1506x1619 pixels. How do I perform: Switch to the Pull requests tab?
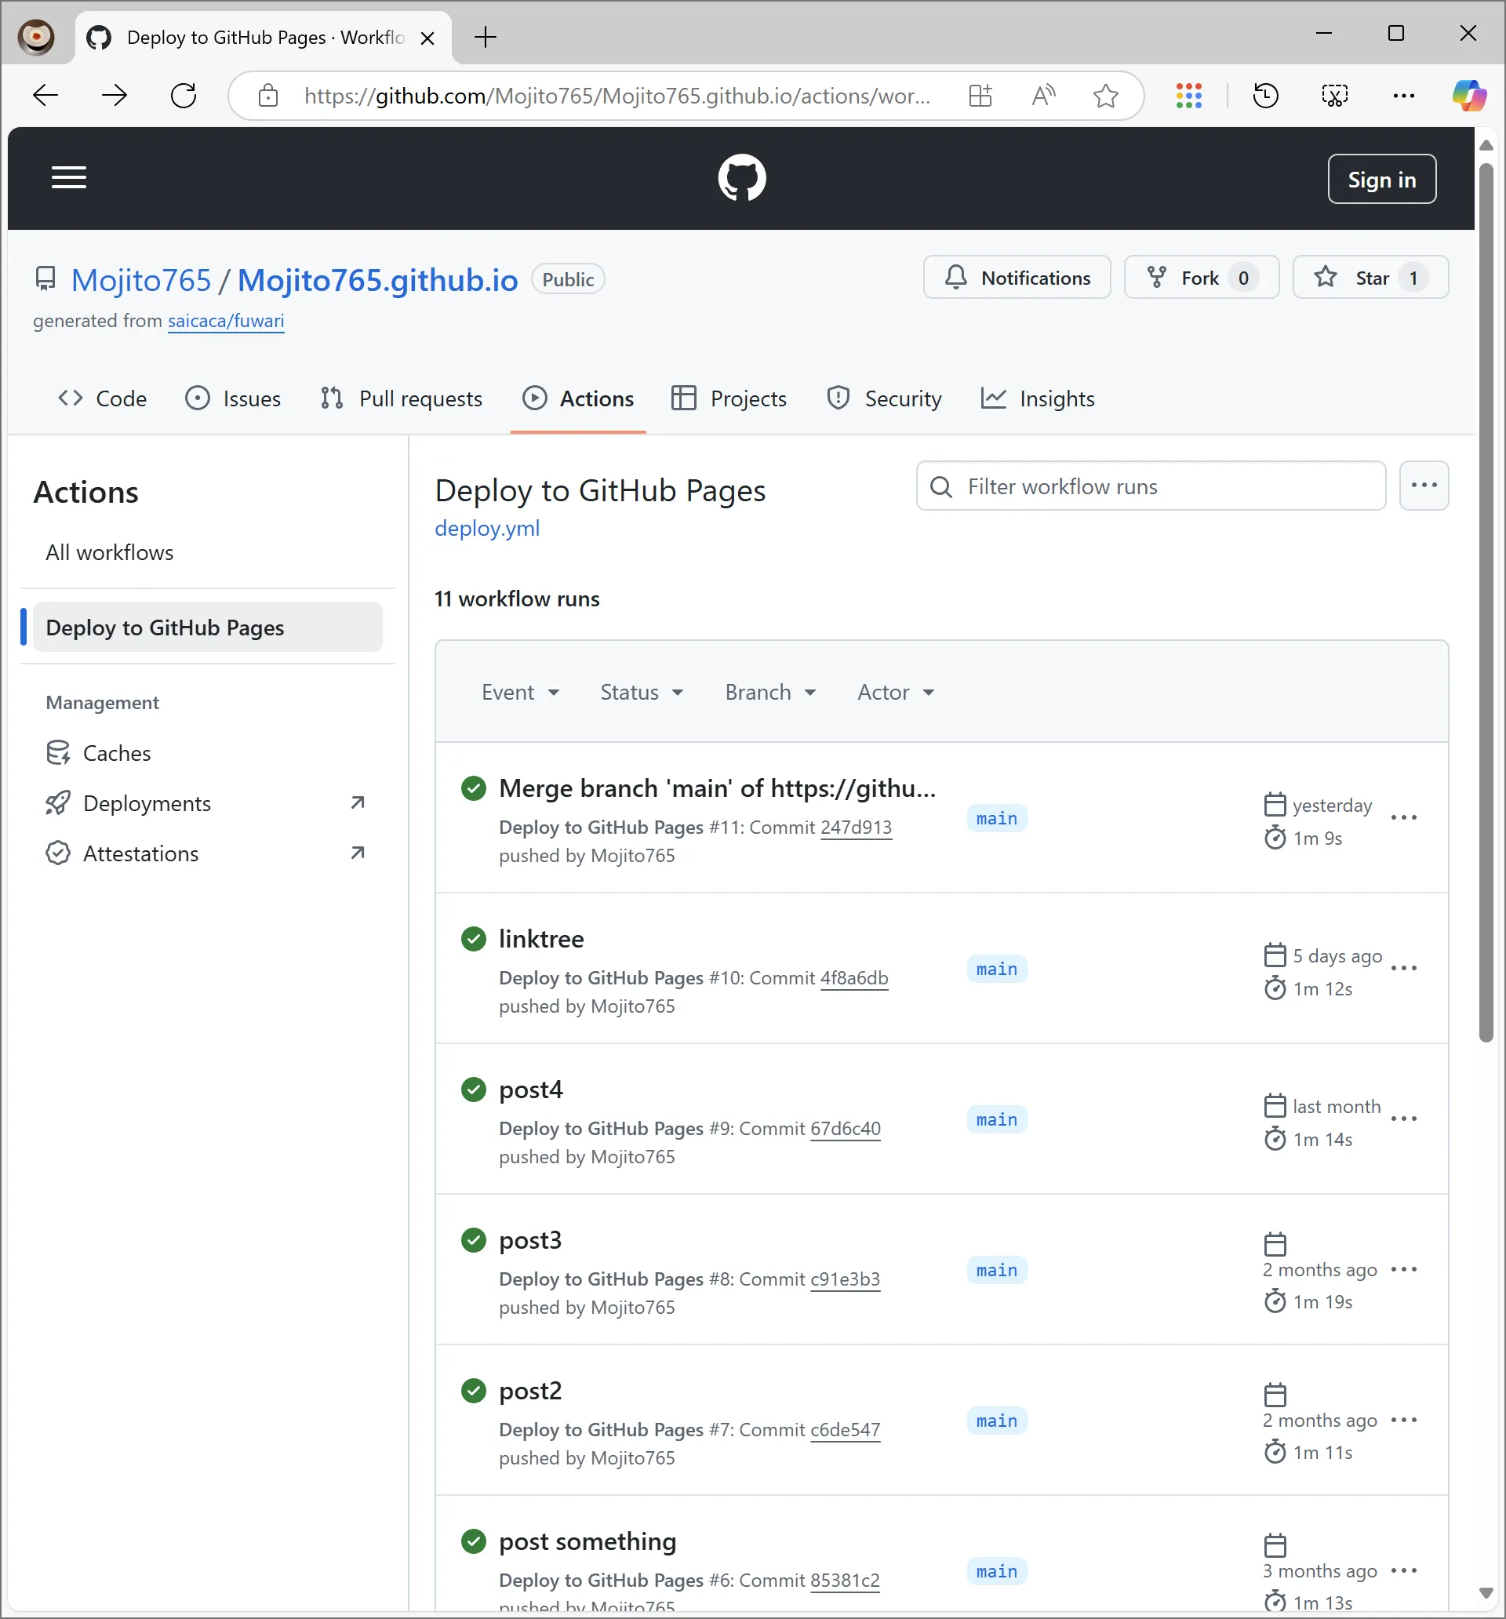(401, 398)
